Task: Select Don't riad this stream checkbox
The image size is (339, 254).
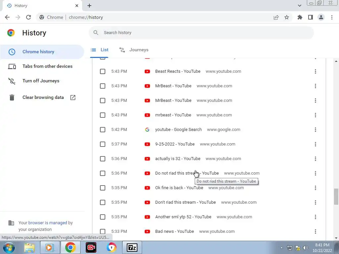Action: pyautogui.click(x=103, y=202)
